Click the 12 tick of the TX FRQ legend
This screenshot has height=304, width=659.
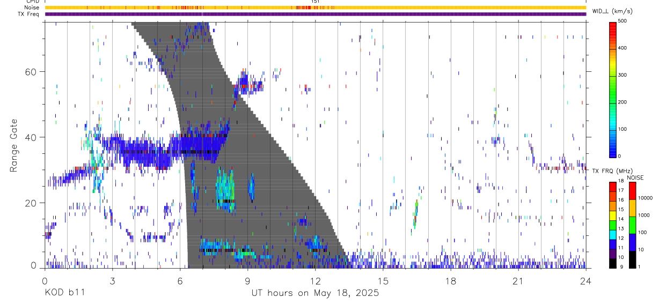[x=621, y=239]
